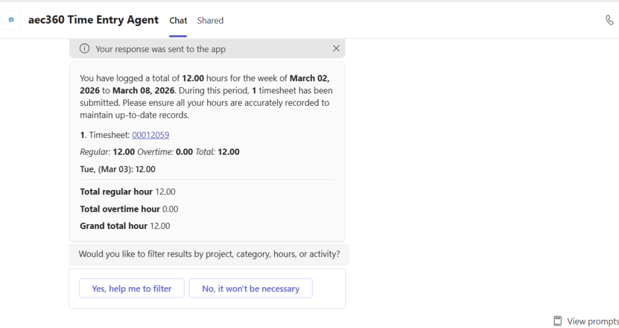Viewport: 619px width, 328px height.
Task: Click the aec360 Time Entry Agent title
Action: 93,20
